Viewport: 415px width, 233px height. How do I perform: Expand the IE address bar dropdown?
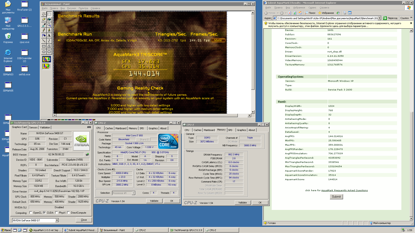click(x=379, y=18)
